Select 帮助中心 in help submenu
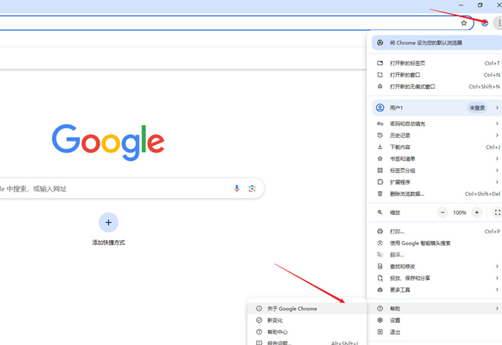This screenshot has height=345, width=502. 277,332
